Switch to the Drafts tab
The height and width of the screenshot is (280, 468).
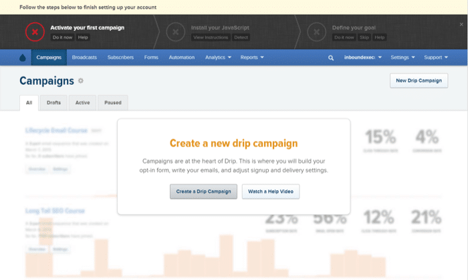tap(53, 103)
